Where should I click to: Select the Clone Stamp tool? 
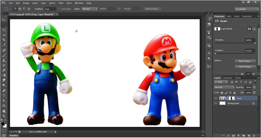pyautogui.click(x=4, y=60)
